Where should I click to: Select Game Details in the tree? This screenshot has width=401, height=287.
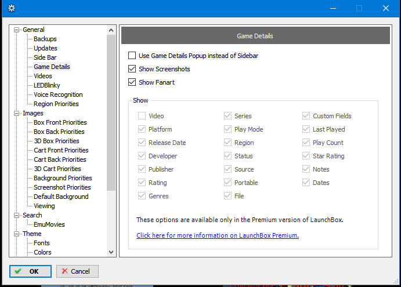tap(52, 67)
